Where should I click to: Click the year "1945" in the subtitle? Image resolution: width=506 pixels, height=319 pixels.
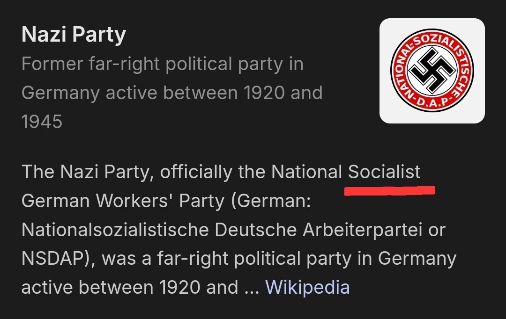42,122
